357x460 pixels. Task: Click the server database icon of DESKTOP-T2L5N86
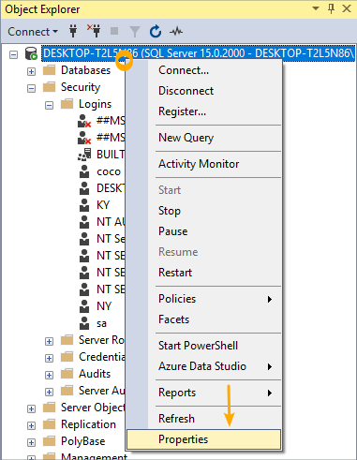tap(31, 53)
